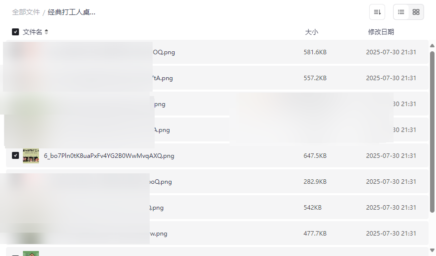Open file named 6_bo7Pln0tK8uaPxFv4YG2B0WwMvqAXQ.png
The width and height of the screenshot is (436, 256).
pyautogui.click(x=109, y=156)
